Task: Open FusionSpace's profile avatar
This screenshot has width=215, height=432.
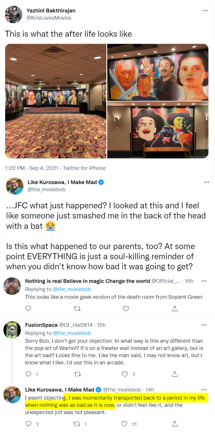Action: 12,330
